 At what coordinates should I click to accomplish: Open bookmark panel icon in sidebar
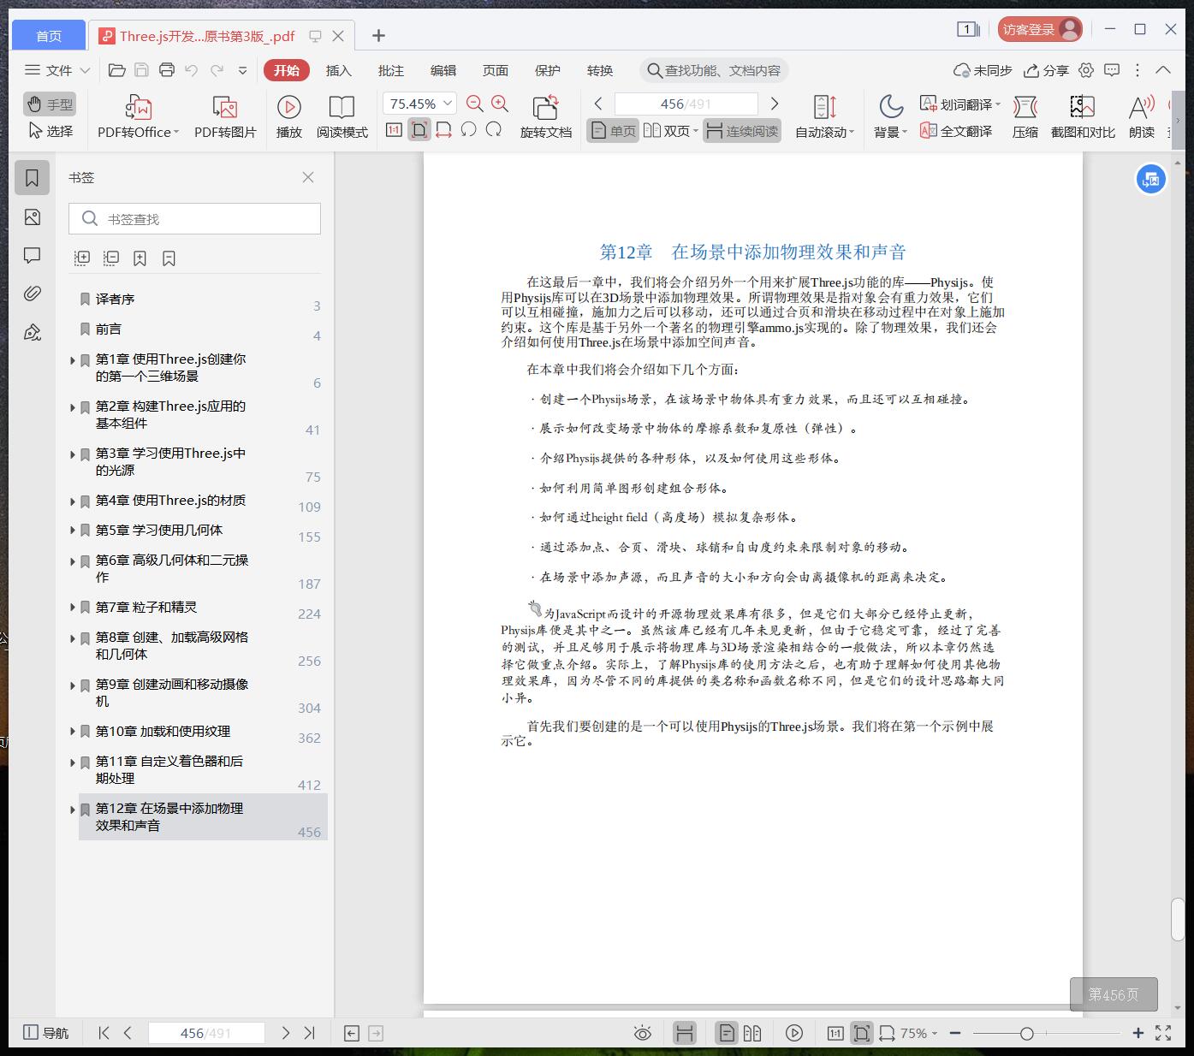(33, 178)
